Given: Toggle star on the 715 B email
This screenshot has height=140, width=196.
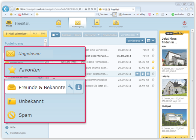Looking at the screenshot, I should (153, 50).
